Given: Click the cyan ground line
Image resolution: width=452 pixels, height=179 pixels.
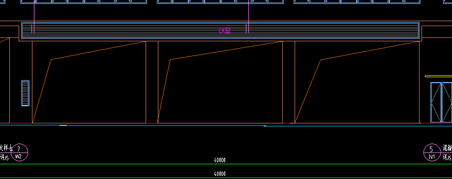Looking at the screenshot, I should tap(226, 126).
